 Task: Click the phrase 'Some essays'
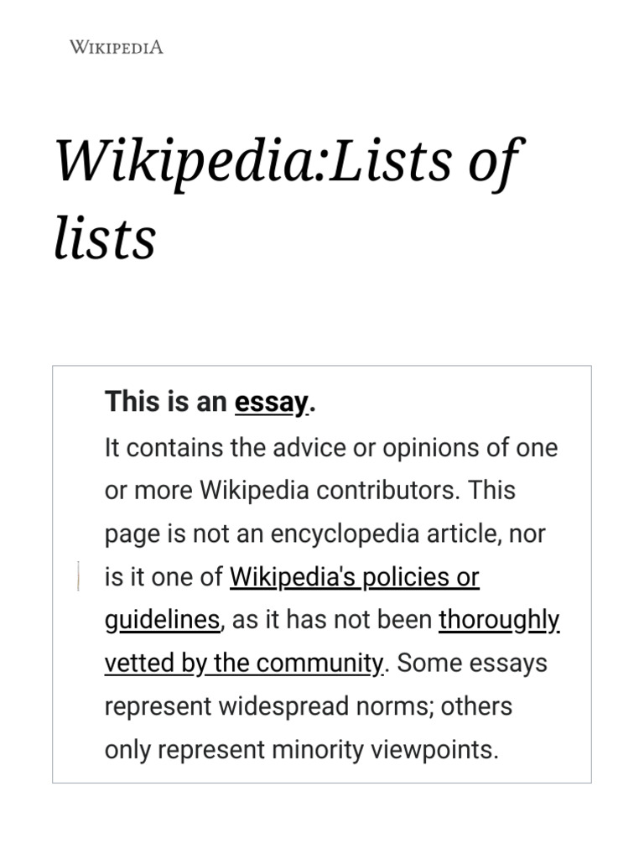click(472, 663)
